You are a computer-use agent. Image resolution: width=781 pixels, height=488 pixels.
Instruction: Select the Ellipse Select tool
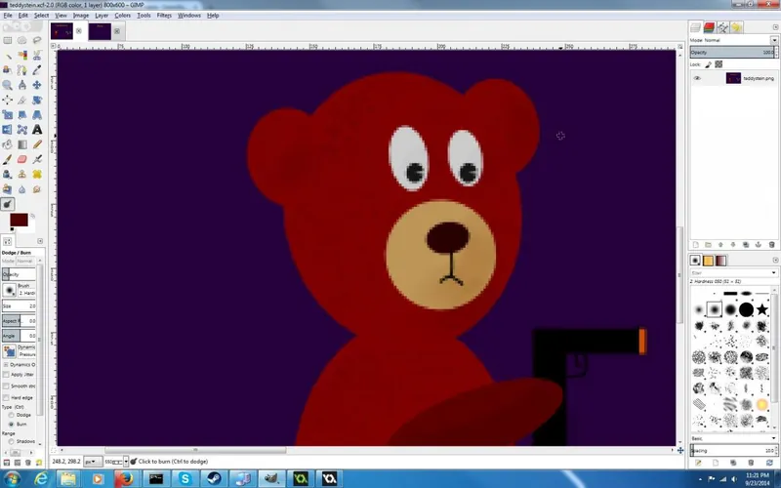pyautogui.click(x=21, y=40)
